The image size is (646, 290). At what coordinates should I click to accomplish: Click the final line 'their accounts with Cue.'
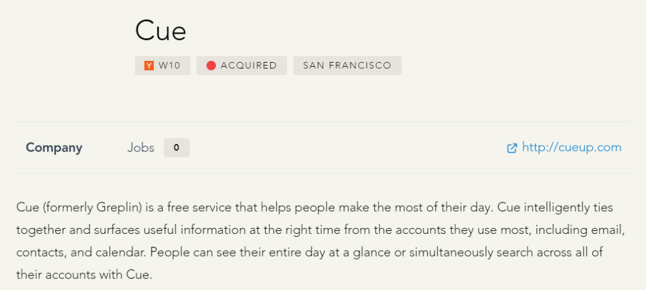pyautogui.click(x=84, y=274)
